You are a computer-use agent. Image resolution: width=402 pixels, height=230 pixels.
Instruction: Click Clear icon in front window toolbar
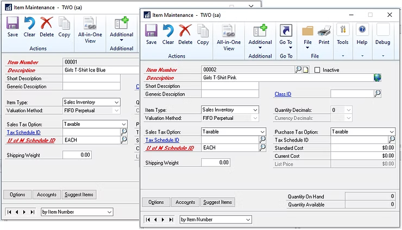168,34
